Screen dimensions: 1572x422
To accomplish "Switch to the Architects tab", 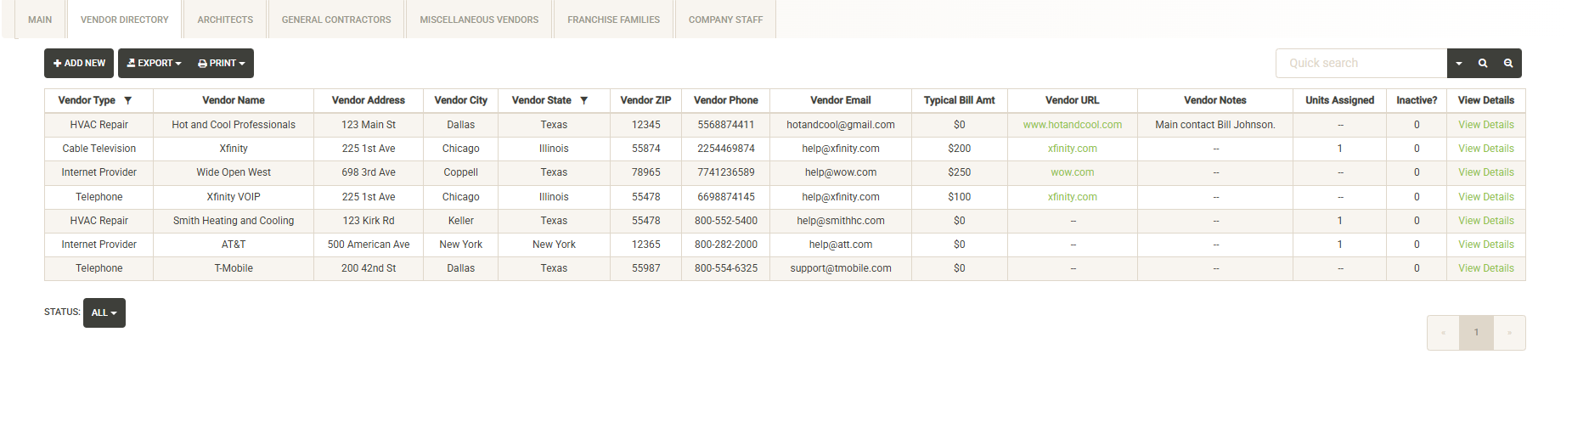I will pyautogui.click(x=225, y=20).
